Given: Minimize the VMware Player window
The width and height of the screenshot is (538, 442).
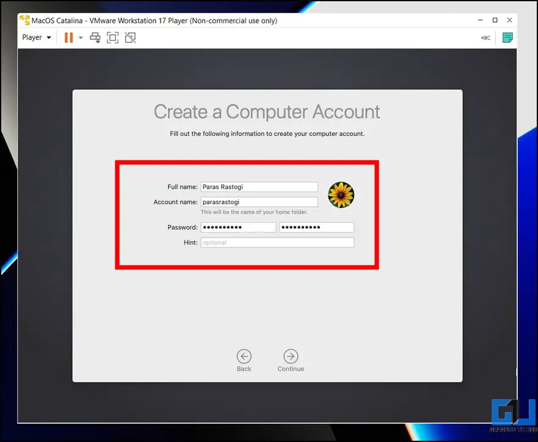Looking at the screenshot, I should coord(481,20).
